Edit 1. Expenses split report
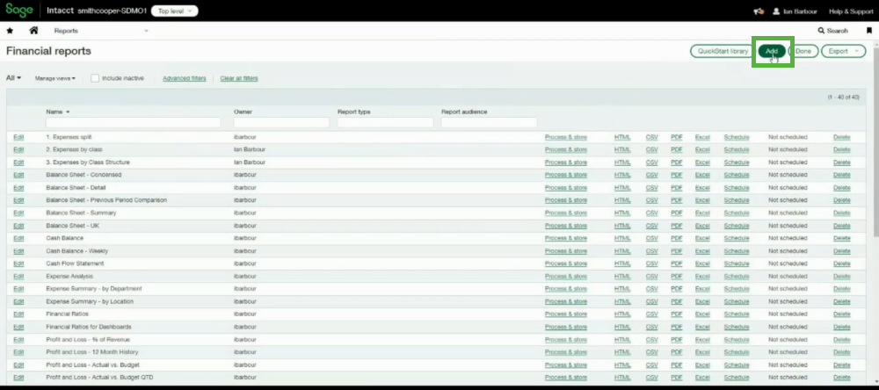Image resolution: width=879 pixels, height=390 pixels. [18, 137]
